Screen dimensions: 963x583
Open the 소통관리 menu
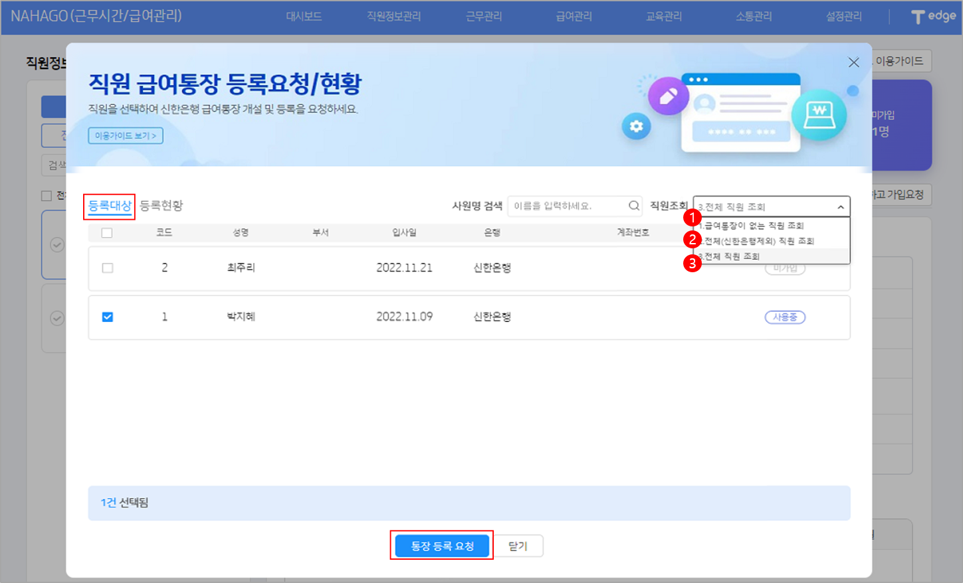754,17
